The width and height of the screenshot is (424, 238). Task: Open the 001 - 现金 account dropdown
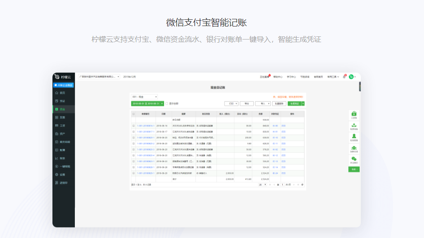point(144,97)
